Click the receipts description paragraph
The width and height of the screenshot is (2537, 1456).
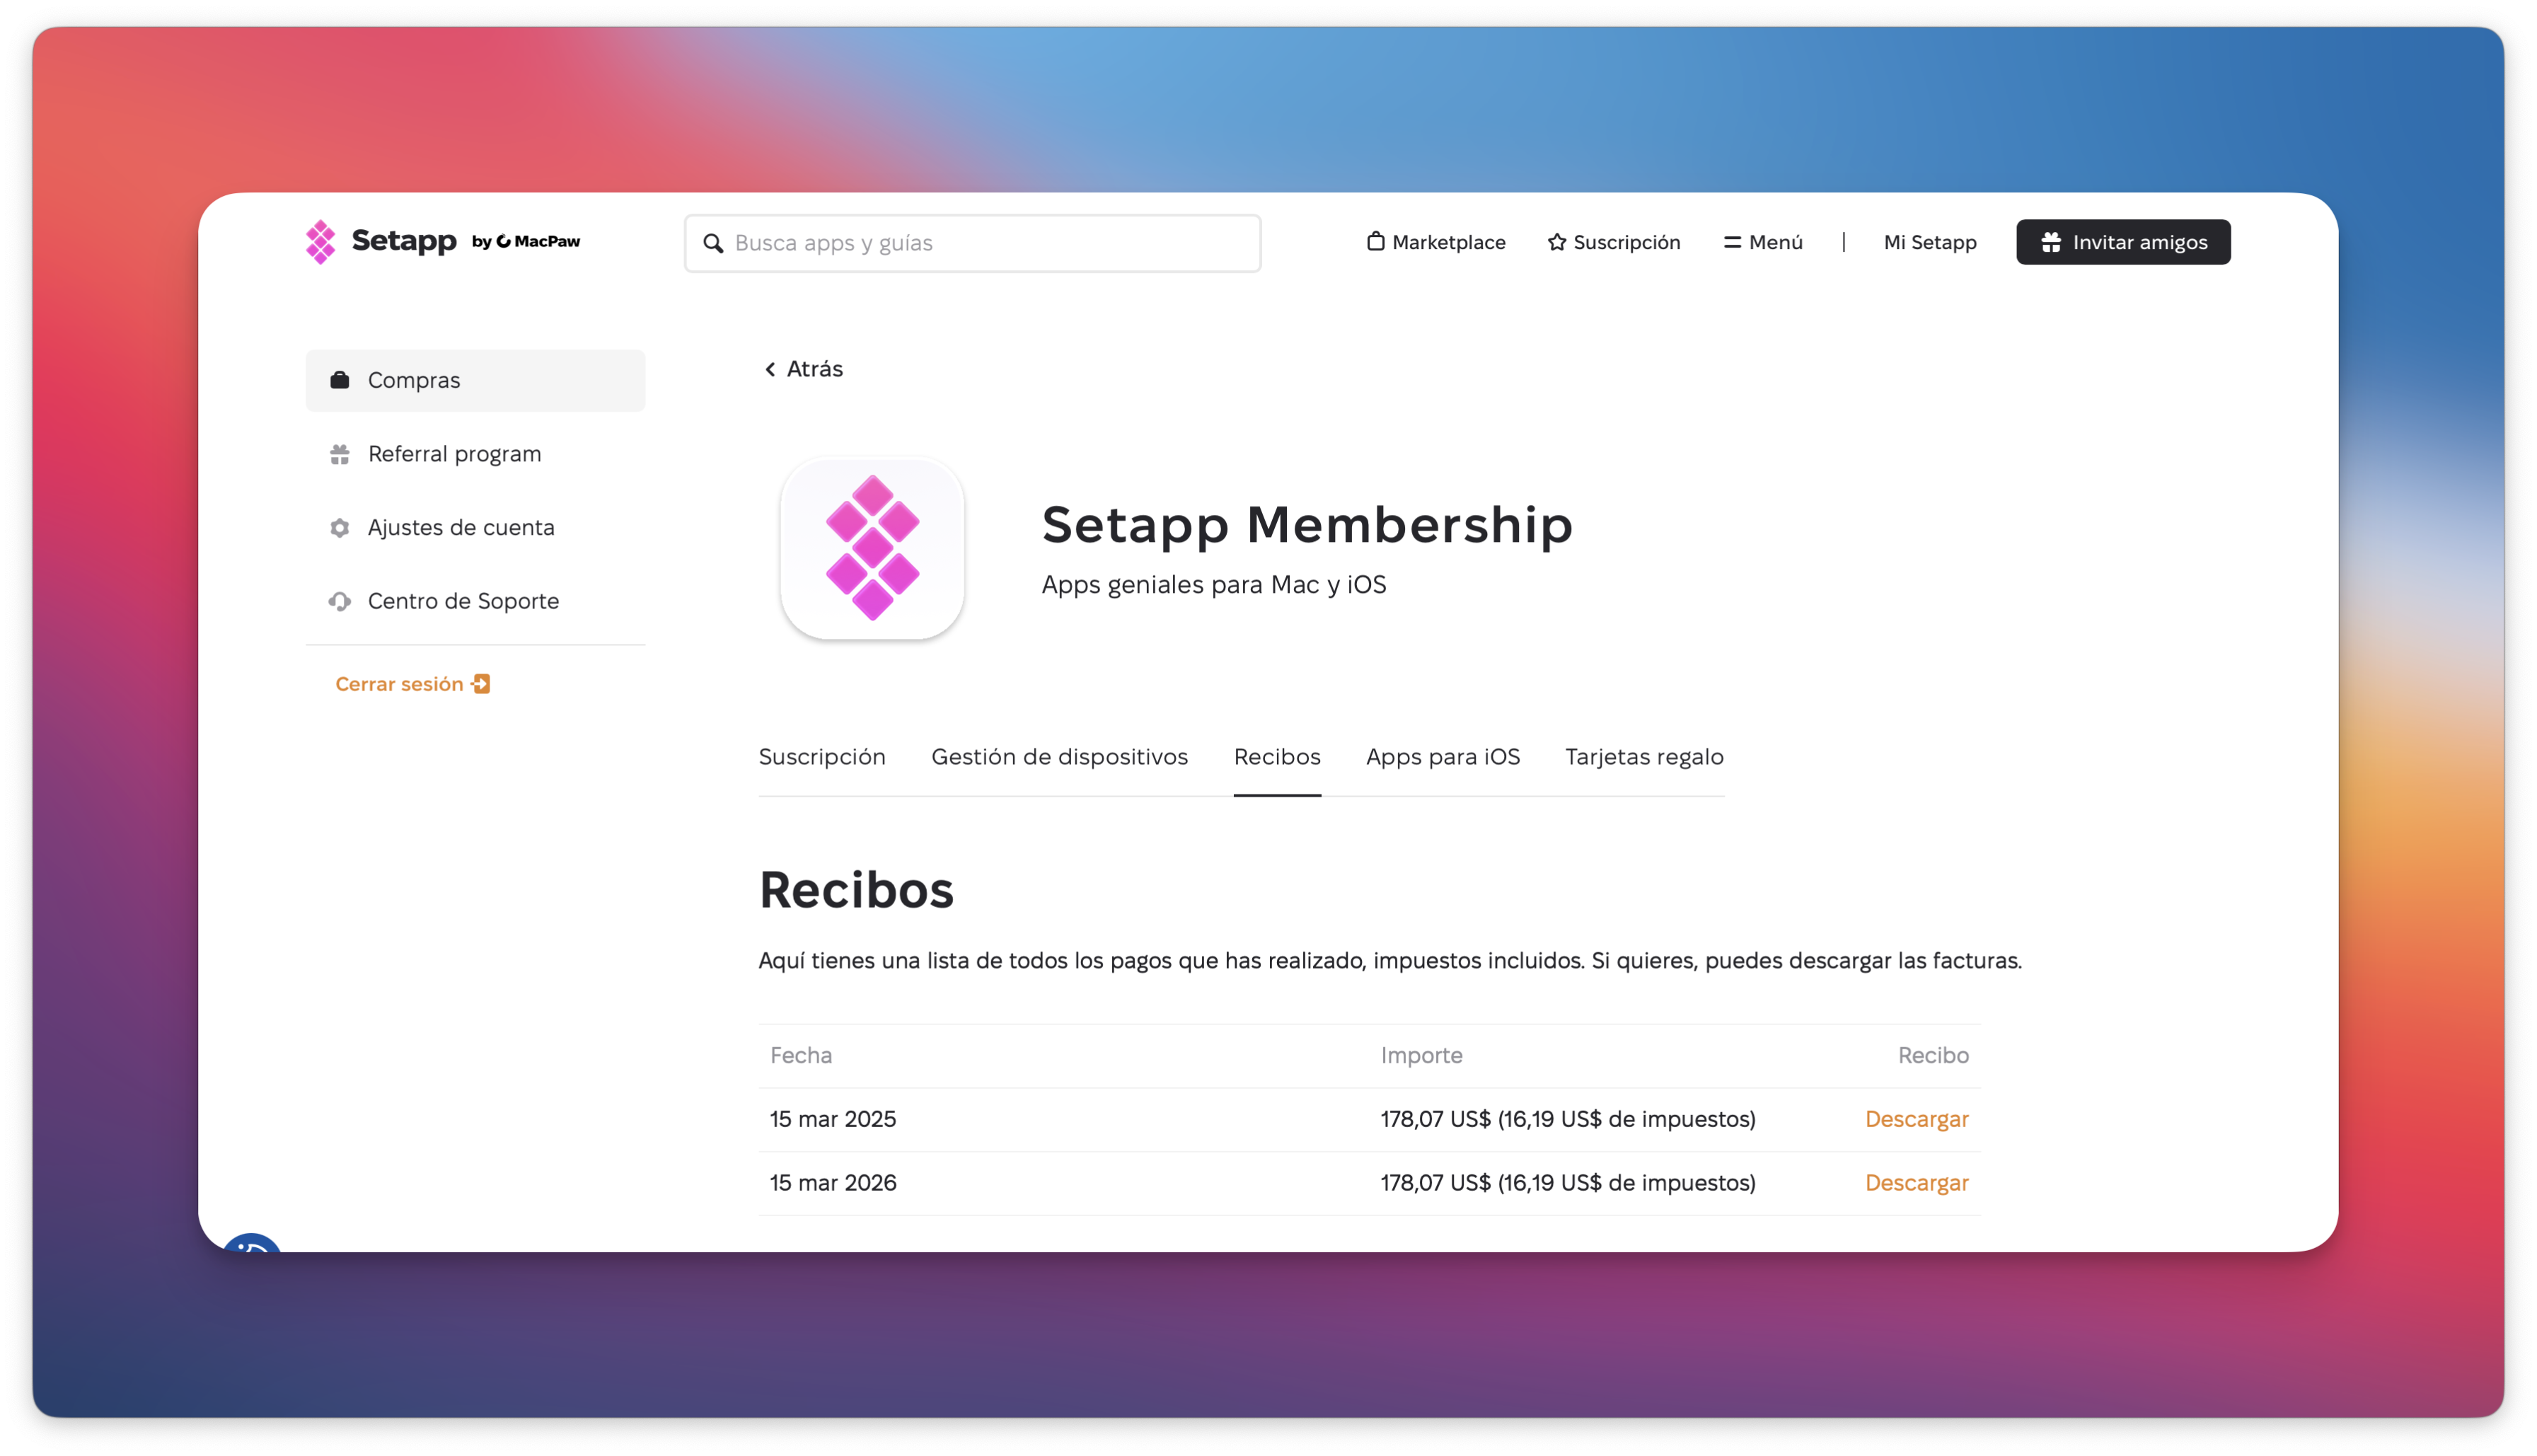pos(1390,961)
